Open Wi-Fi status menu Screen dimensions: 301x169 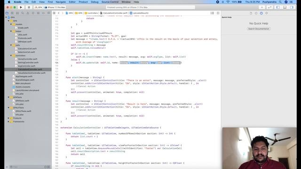coord(228,2)
